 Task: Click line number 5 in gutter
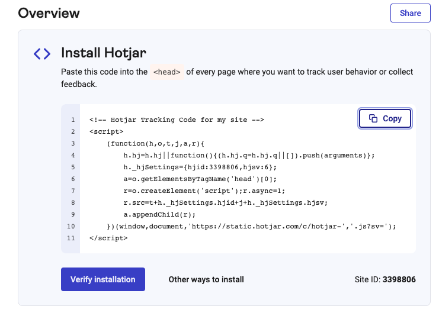click(73, 167)
